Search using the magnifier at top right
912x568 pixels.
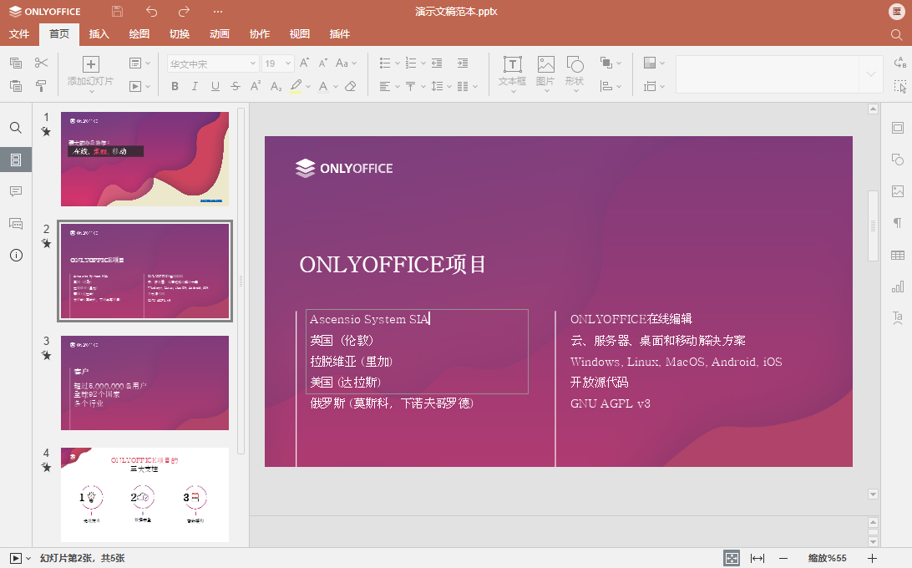pos(896,34)
